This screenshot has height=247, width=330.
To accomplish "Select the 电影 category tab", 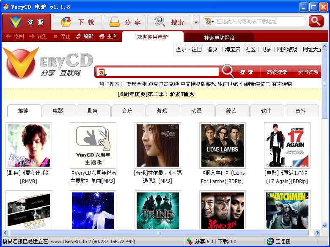I will pyautogui.click(x=58, y=111).
